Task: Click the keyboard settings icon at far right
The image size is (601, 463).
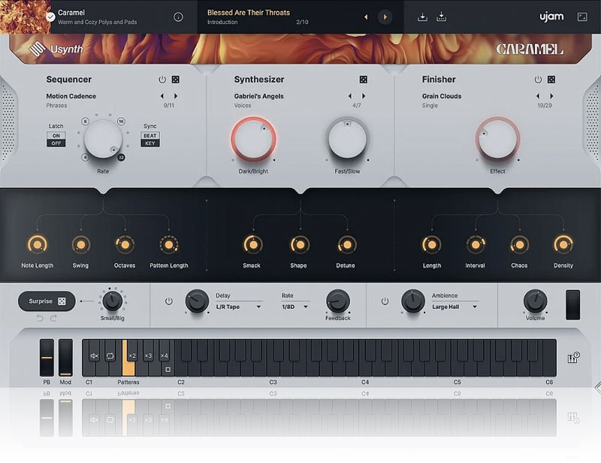Action: click(574, 356)
